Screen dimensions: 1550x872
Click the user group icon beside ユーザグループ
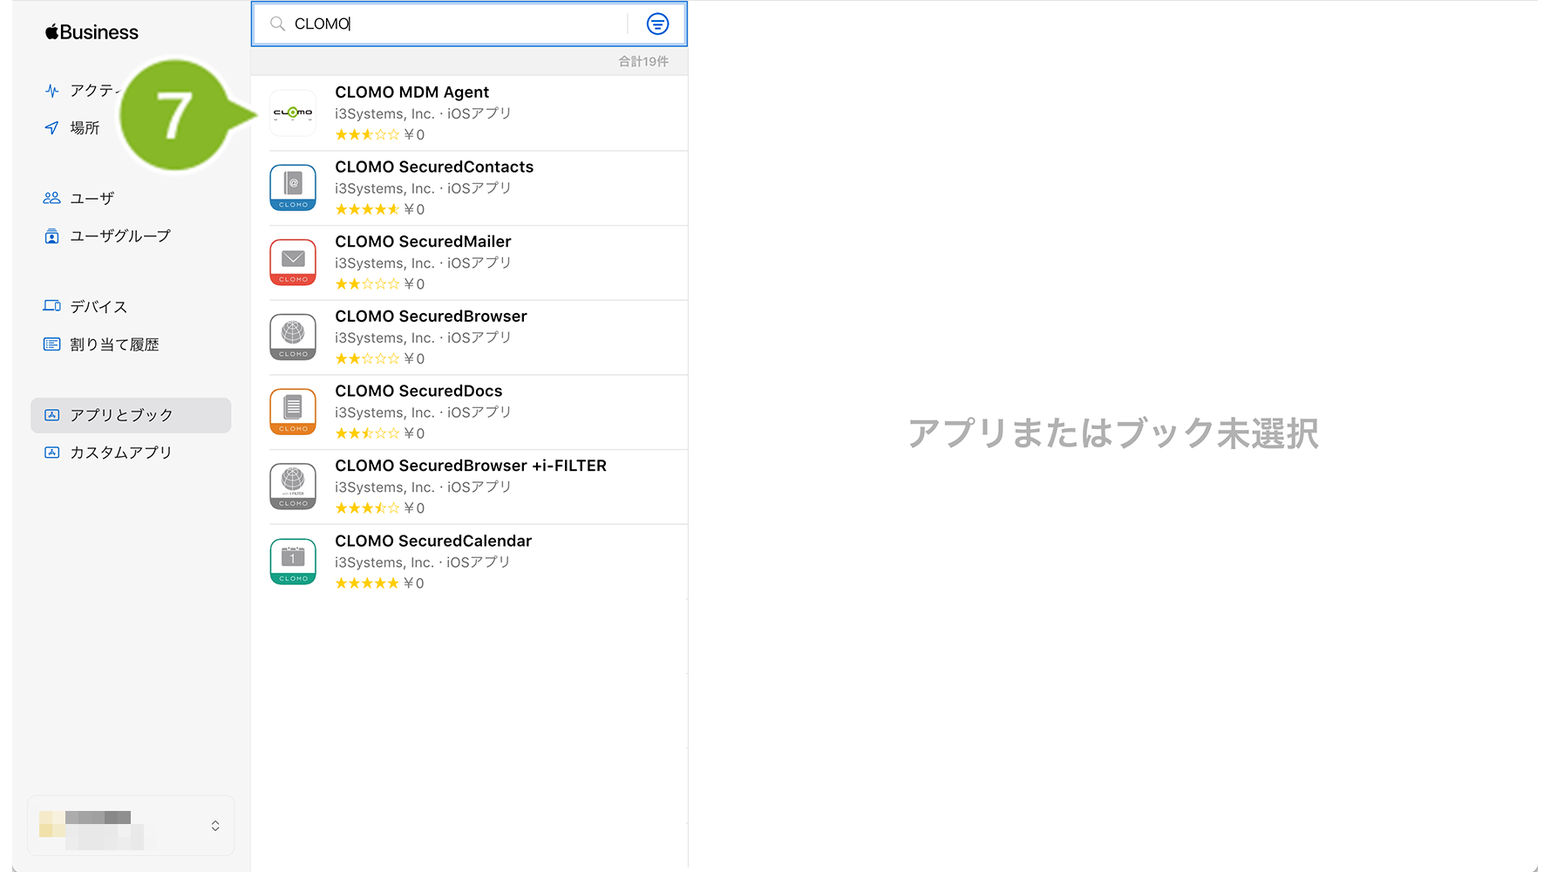[x=52, y=236]
